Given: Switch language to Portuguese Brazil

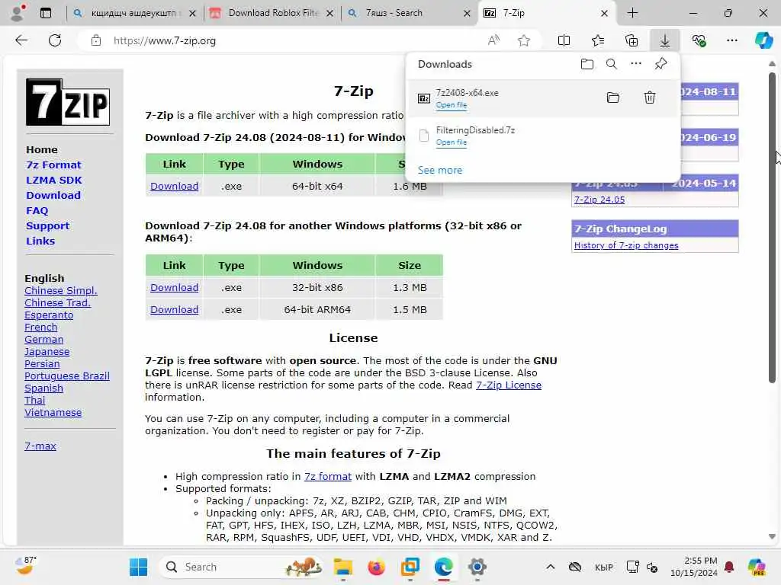Looking at the screenshot, I should click(67, 376).
